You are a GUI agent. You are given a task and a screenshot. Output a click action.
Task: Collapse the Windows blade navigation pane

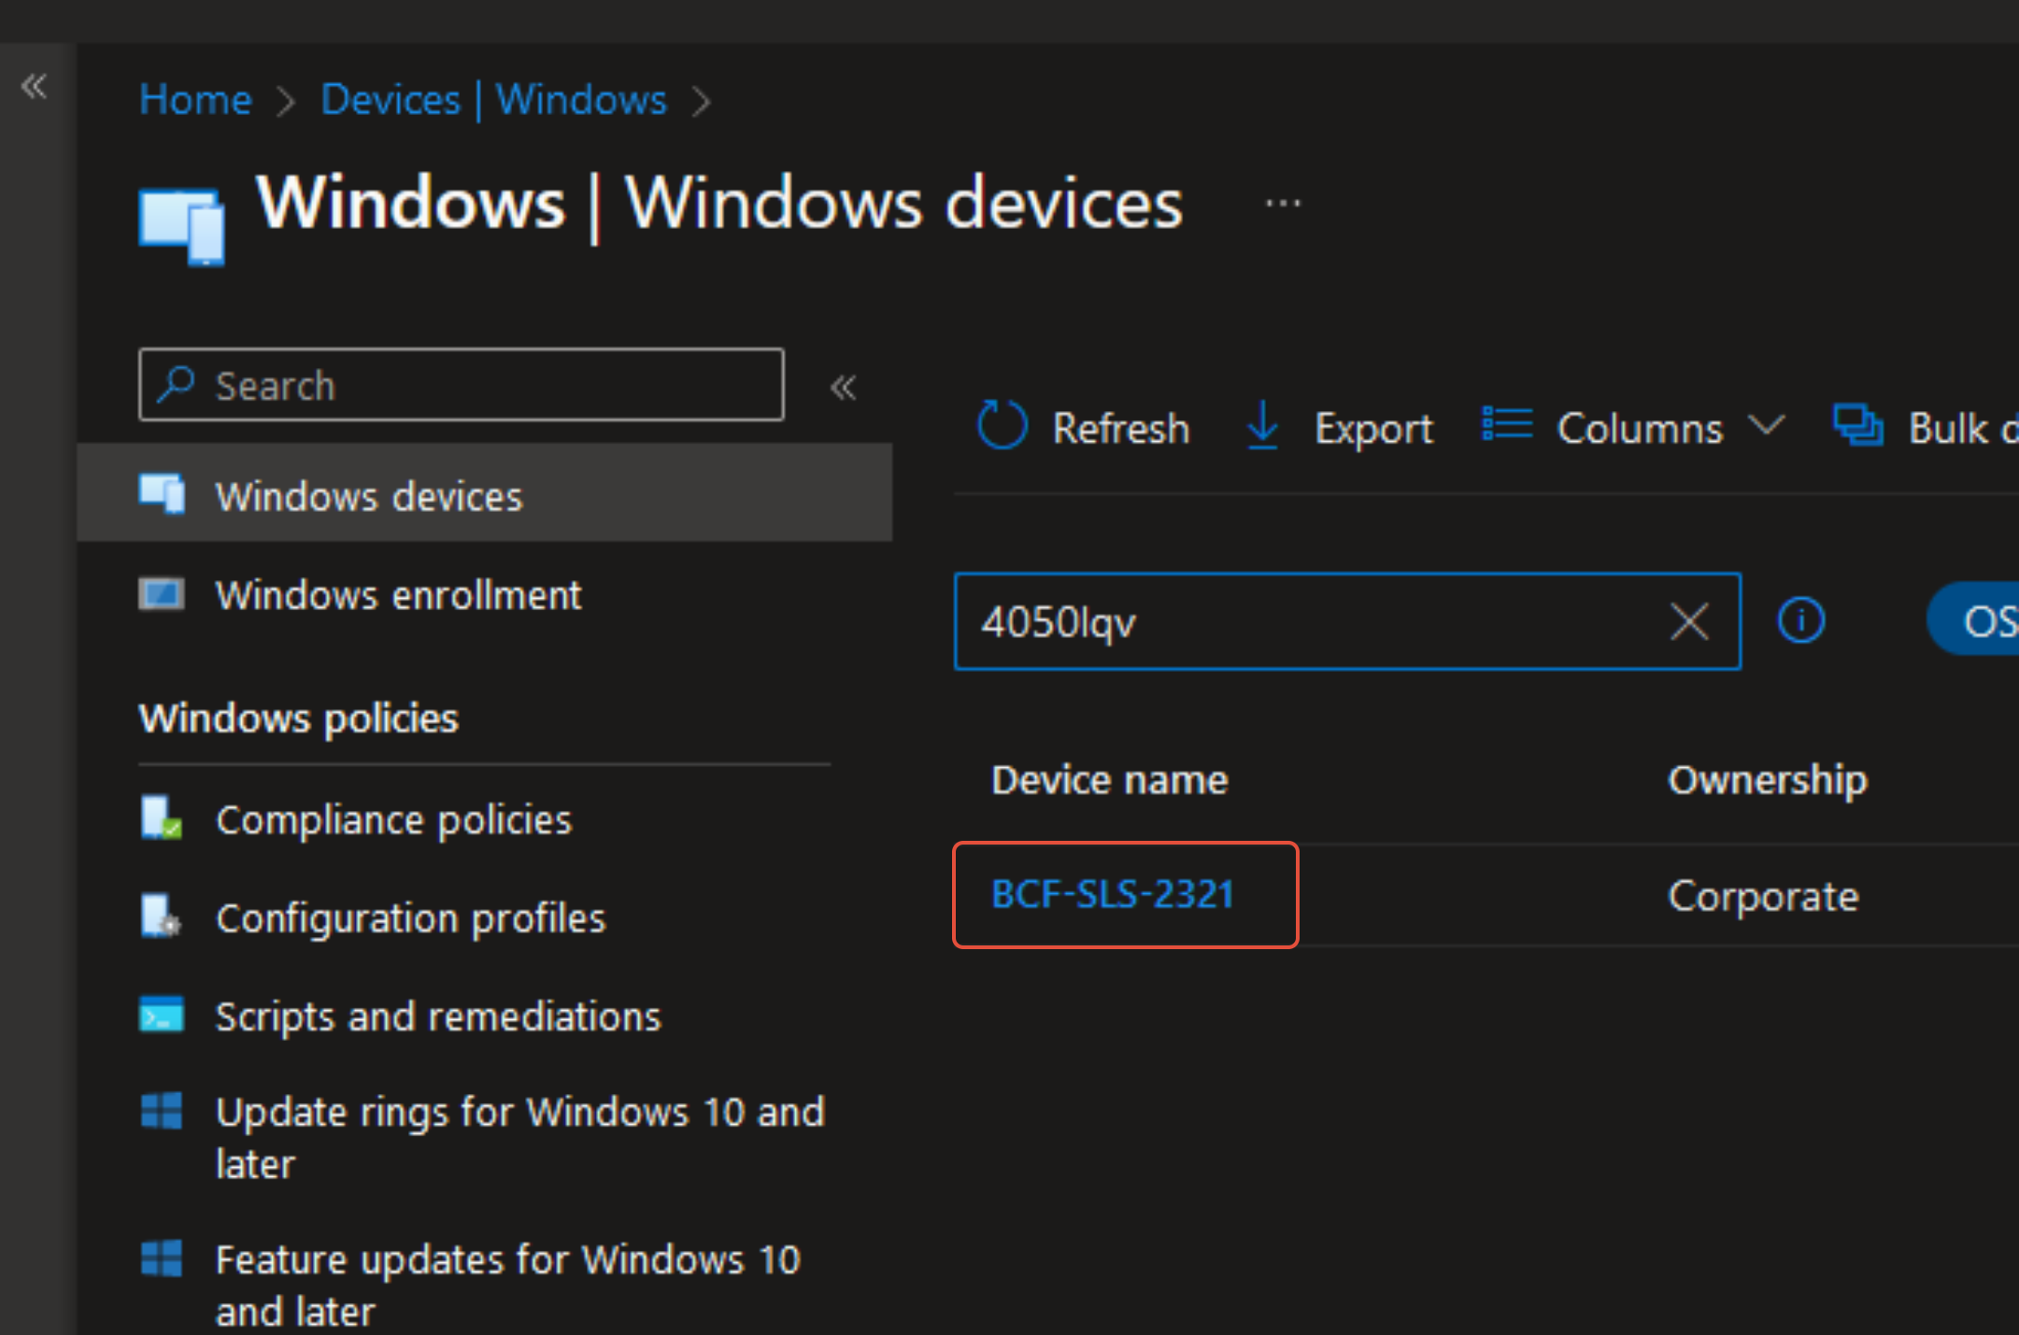[843, 387]
